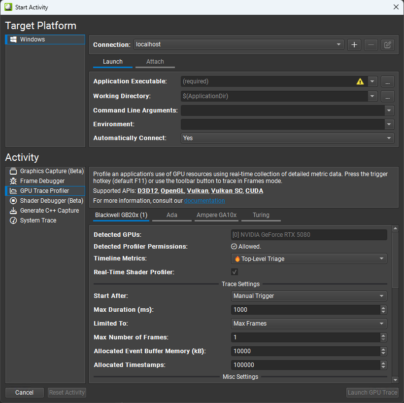
Task: Open the System Trace activity
Action: pos(38,220)
